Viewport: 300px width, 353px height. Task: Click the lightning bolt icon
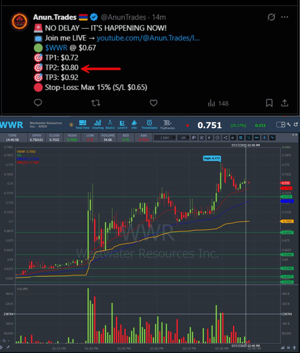tap(210, 138)
